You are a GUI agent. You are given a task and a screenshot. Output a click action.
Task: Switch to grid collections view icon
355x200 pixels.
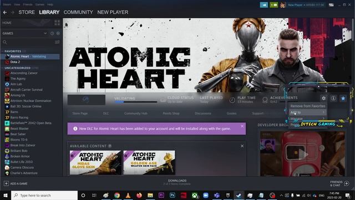tap(57, 23)
